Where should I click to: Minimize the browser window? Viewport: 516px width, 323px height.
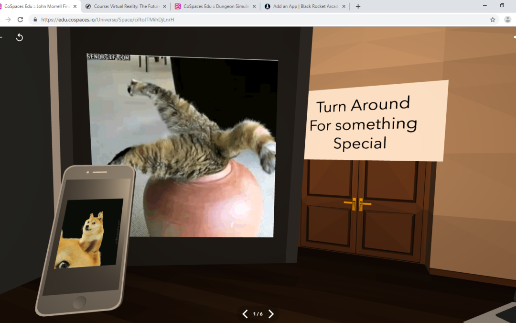[x=485, y=6]
